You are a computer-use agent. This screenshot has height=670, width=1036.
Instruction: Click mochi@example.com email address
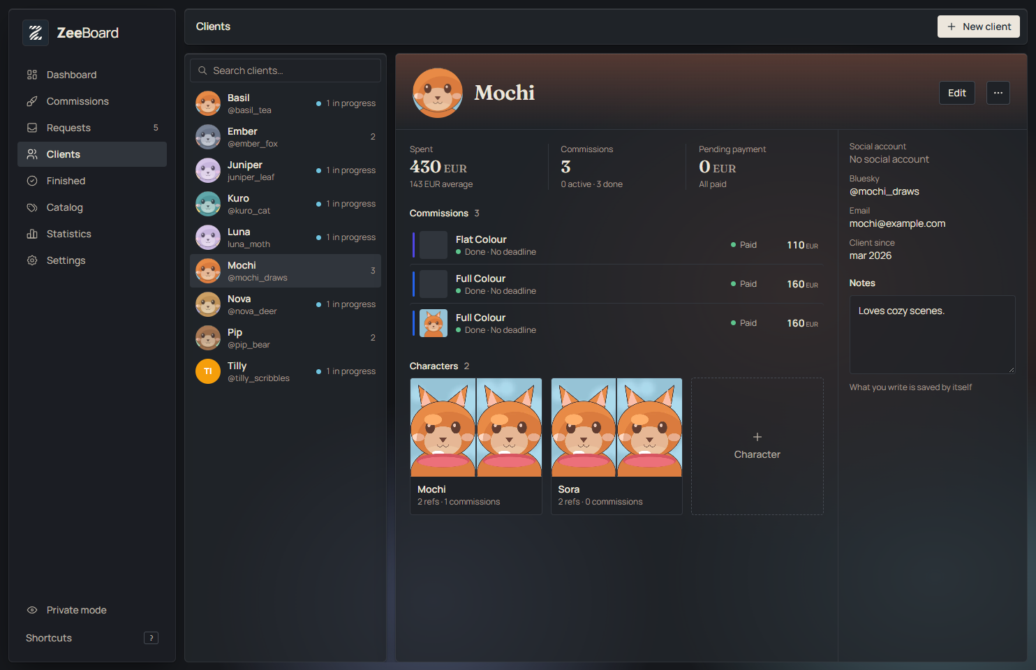pos(897,223)
